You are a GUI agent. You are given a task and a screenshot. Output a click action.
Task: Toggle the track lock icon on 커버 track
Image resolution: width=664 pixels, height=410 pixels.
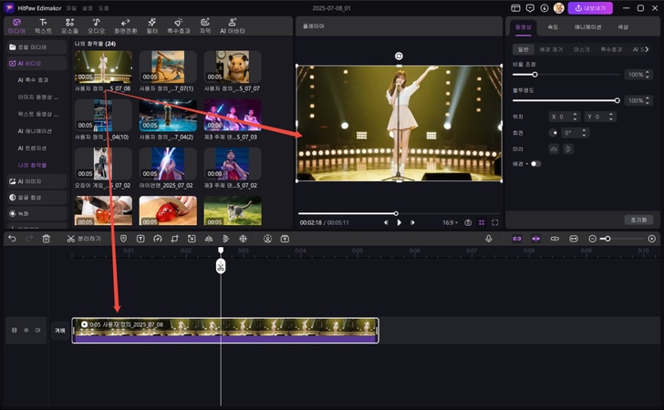click(x=15, y=330)
